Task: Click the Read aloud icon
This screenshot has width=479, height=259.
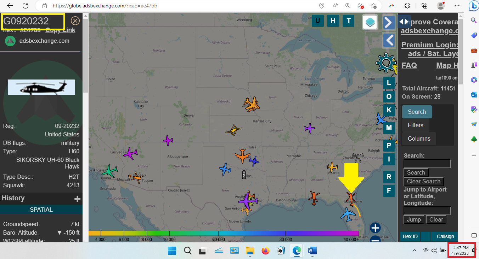Action: (x=335, y=6)
